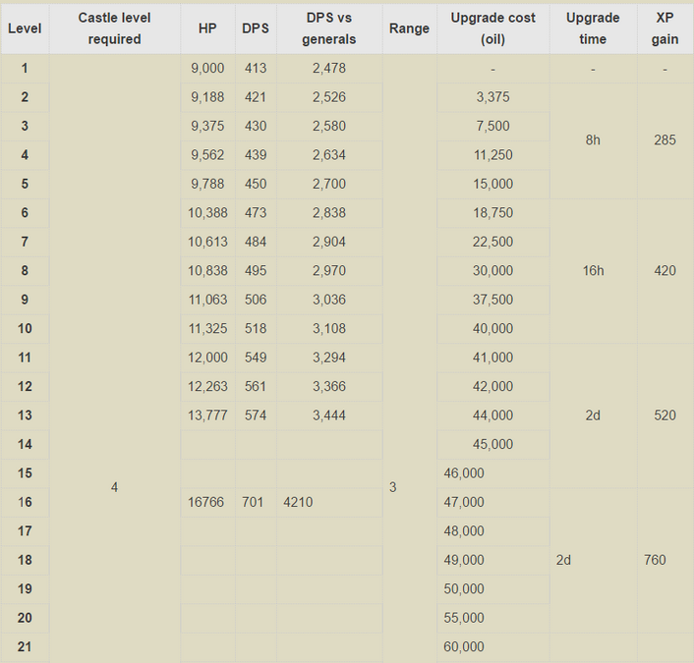Select DPS value 473
The width and height of the screenshot is (694, 663).
(256, 213)
